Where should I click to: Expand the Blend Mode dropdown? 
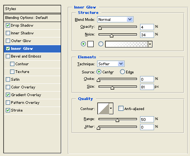point(130,19)
